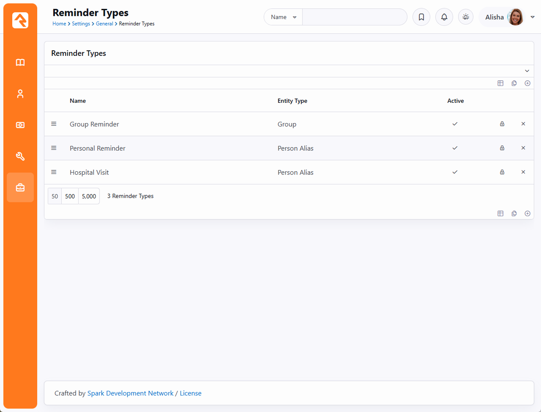The image size is (541, 412).
Task: Go to Settings breadcrumb
Action: pyautogui.click(x=81, y=24)
